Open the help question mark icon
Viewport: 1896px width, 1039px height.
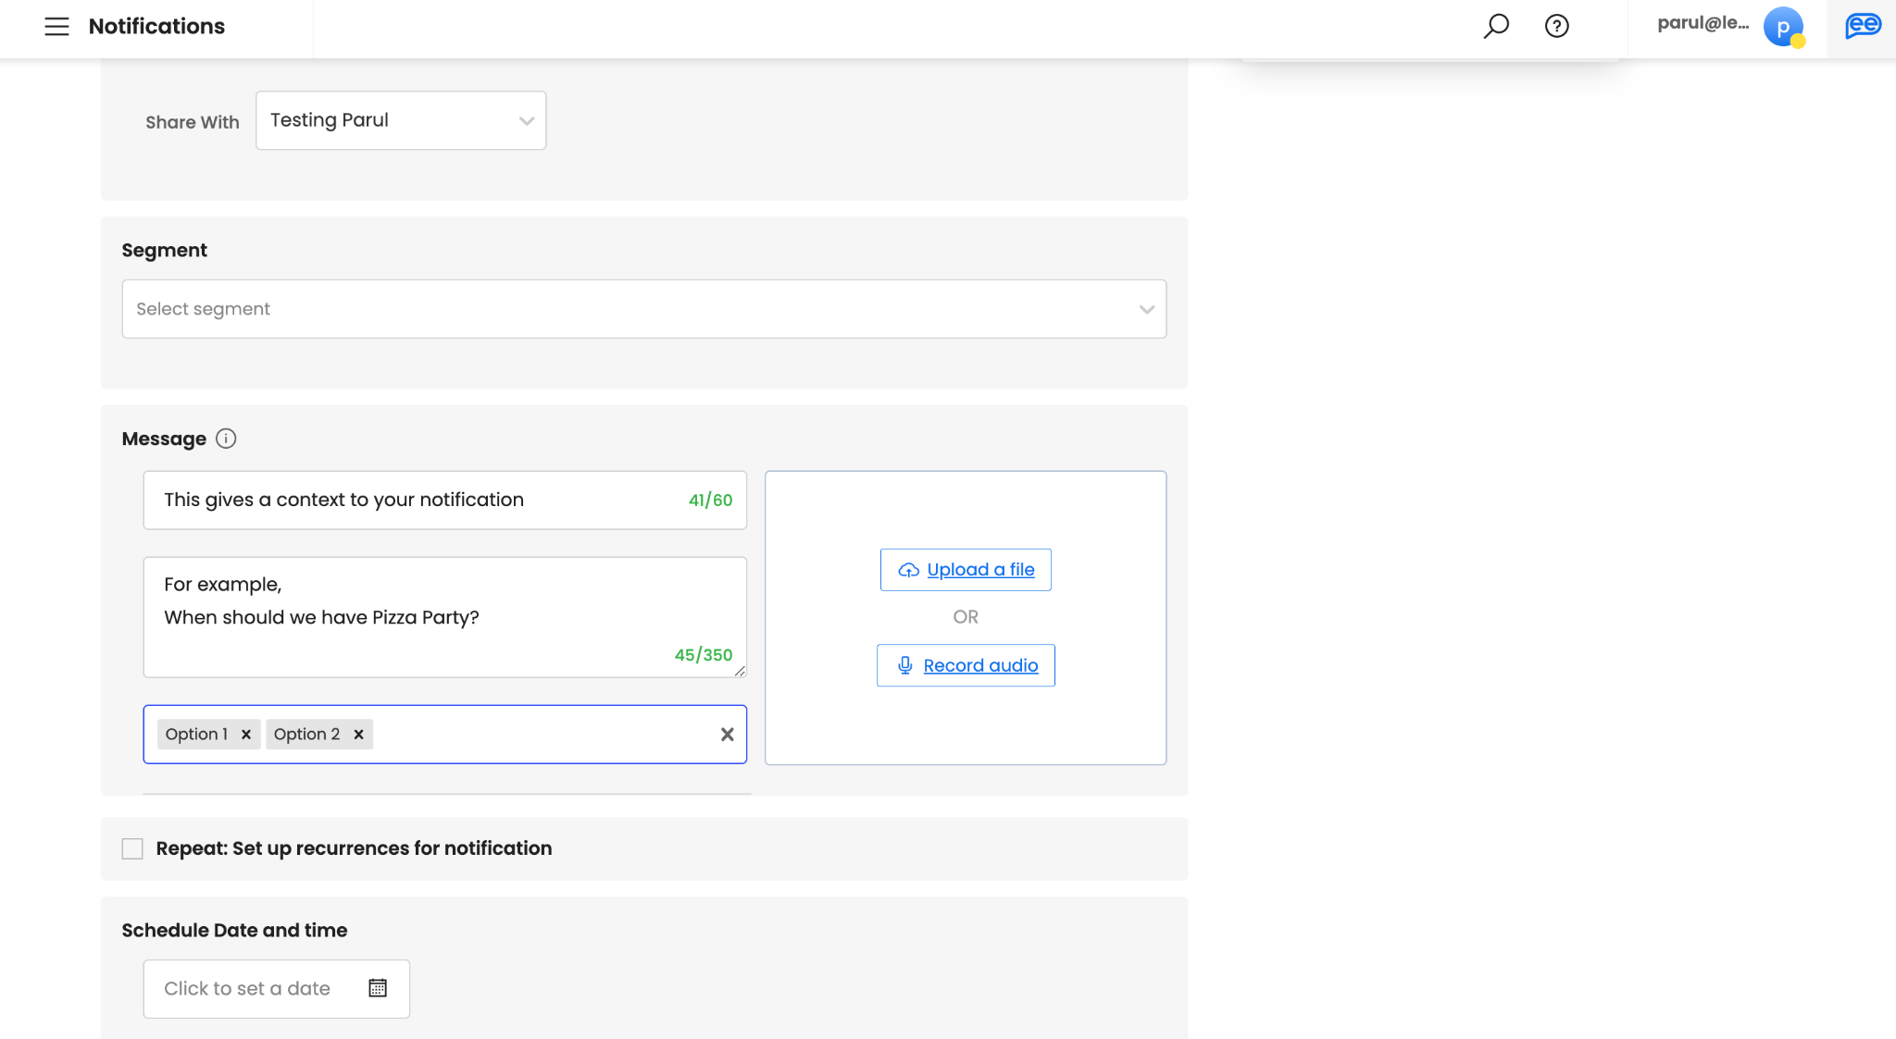(1556, 26)
